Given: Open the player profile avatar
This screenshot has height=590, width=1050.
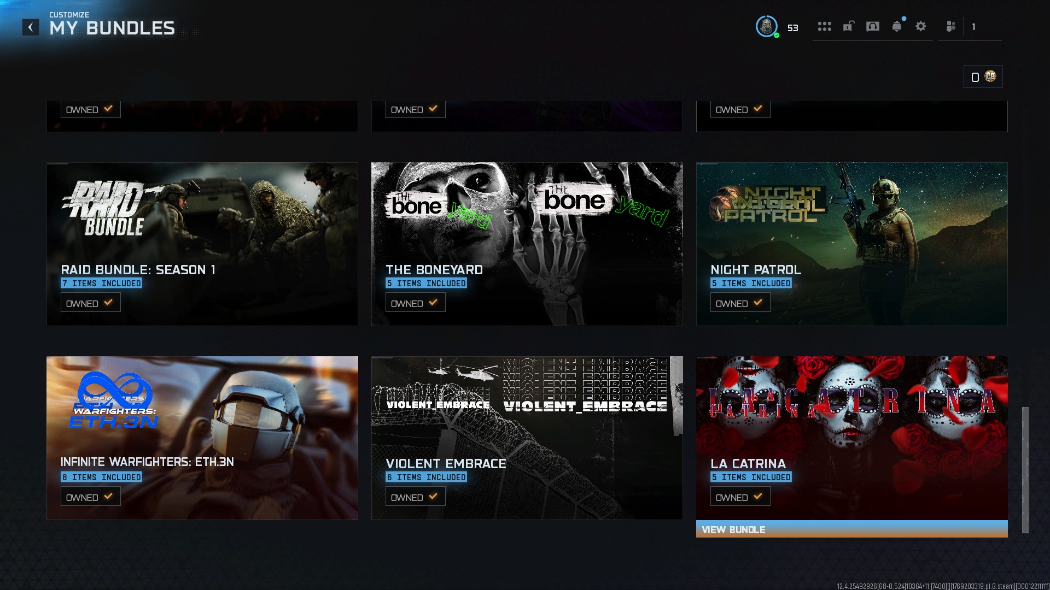Looking at the screenshot, I should [767, 26].
